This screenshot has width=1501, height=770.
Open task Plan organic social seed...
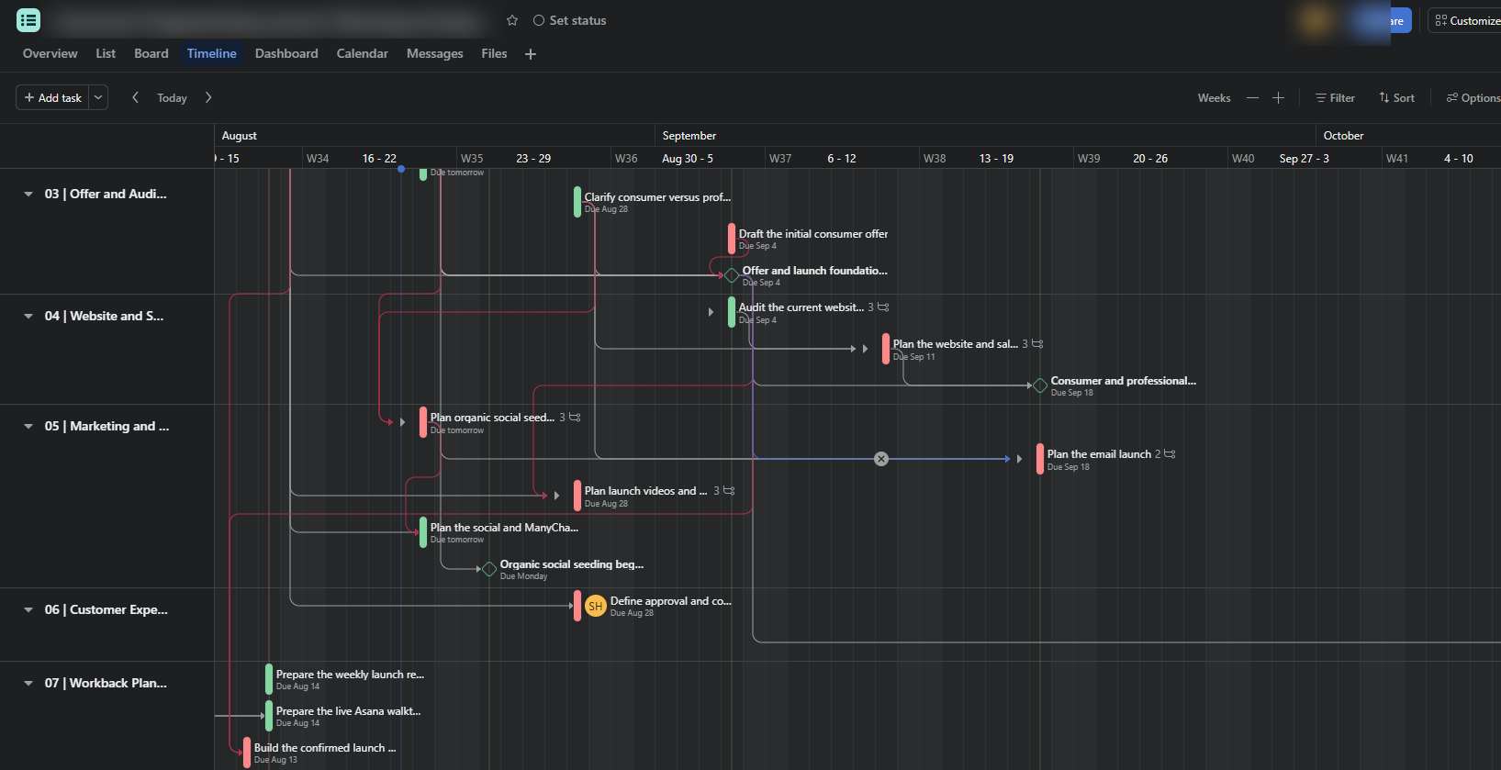click(492, 418)
